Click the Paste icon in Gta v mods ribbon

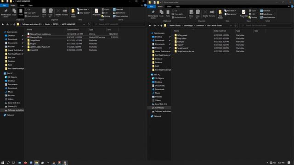pyautogui.click(x=168, y=13)
